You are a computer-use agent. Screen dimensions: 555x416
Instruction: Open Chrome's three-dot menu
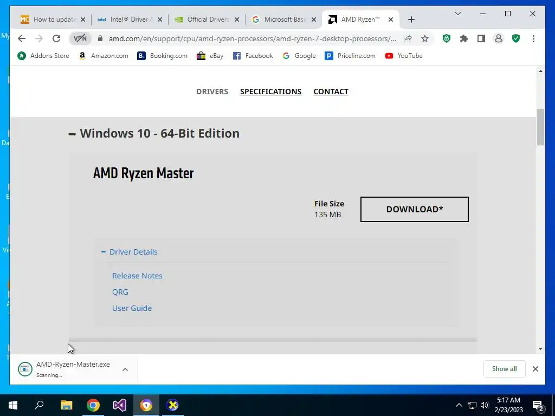click(533, 38)
